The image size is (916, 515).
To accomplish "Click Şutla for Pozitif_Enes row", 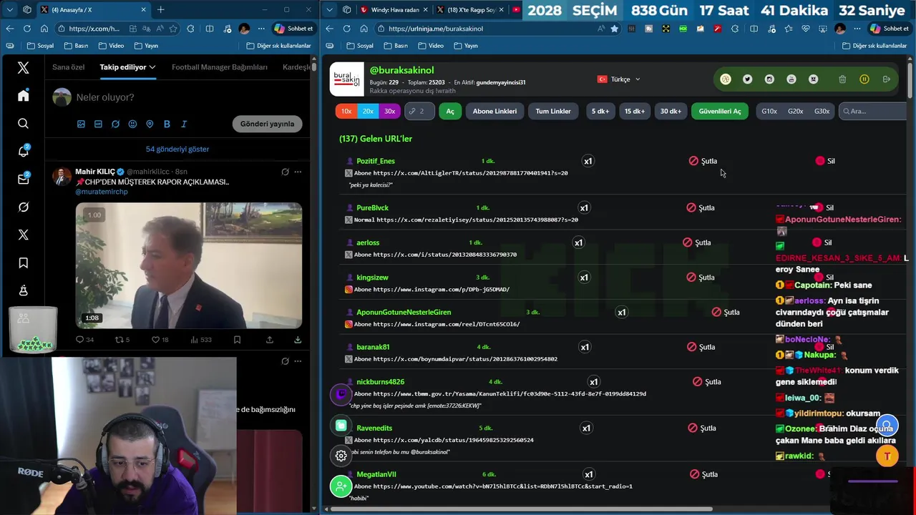I will [x=703, y=161].
